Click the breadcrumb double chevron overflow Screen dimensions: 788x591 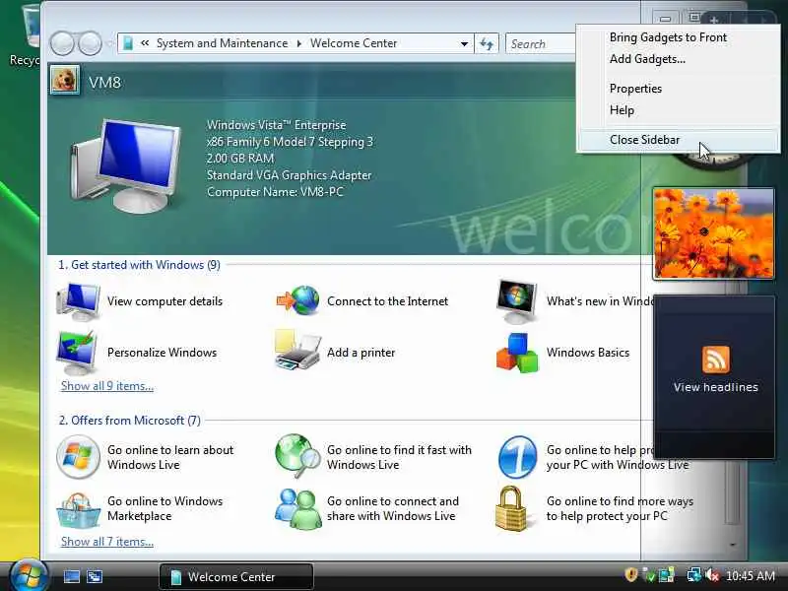tap(145, 43)
